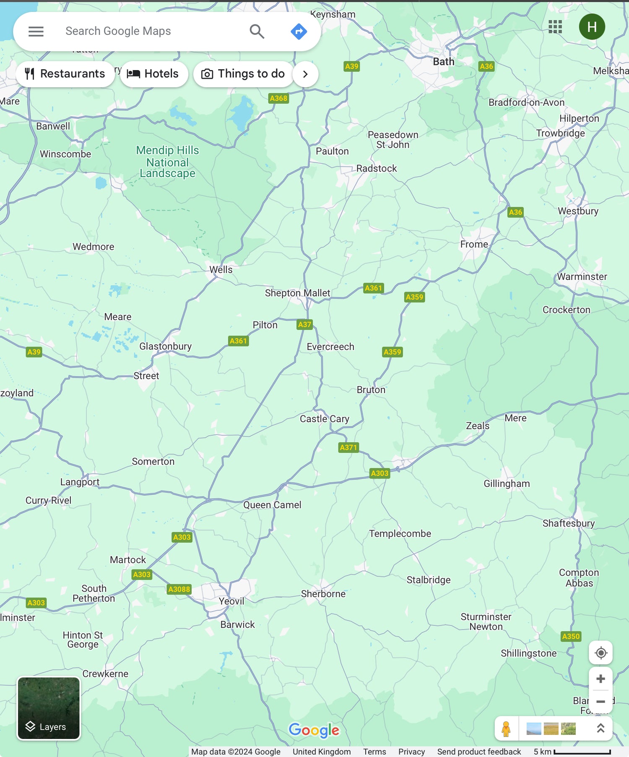This screenshot has height=757, width=629.
Task: Open the Google apps grid
Action: click(x=555, y=27)
